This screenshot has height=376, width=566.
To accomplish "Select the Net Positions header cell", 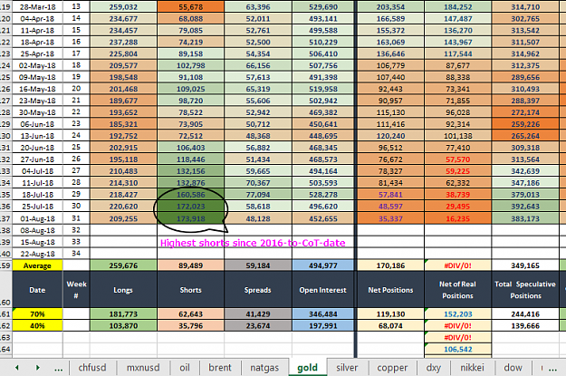I will click(390, 290).
